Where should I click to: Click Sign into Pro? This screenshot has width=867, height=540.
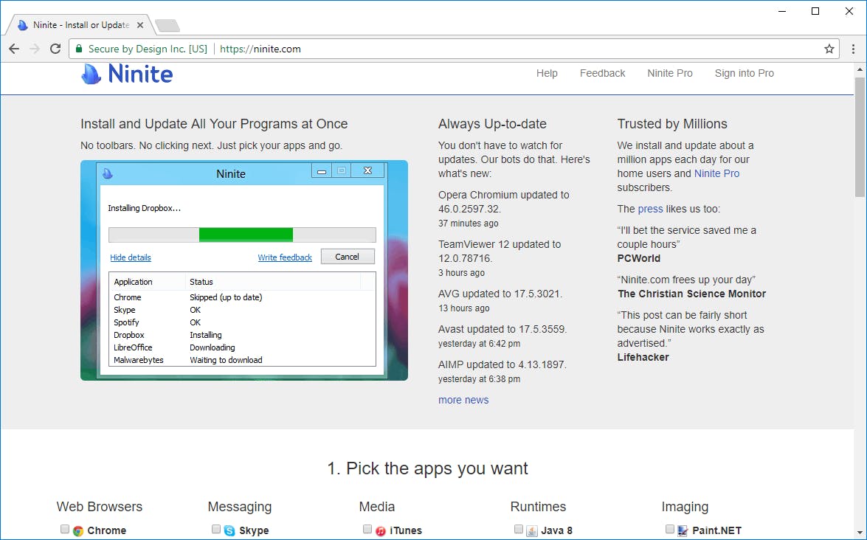click(x=745, y=73)
